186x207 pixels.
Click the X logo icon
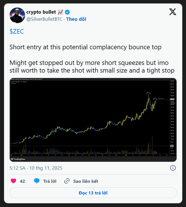pyautogui.click(x=173, y=12)
